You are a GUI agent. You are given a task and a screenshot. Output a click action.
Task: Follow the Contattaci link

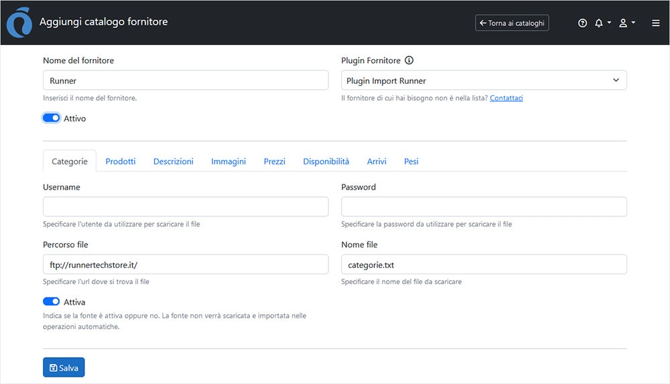pos(506,98)
